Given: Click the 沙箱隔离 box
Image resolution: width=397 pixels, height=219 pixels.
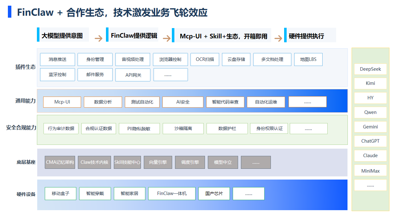Looking at the screenshot, I should [x=183, y=128].
